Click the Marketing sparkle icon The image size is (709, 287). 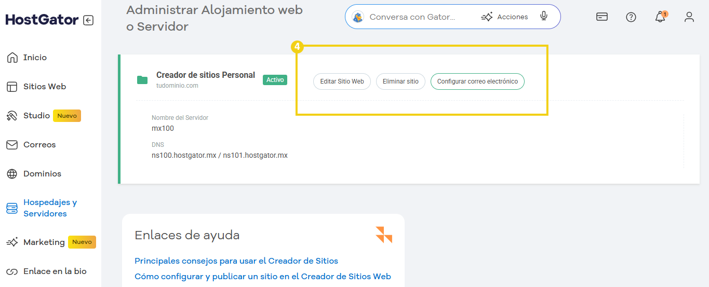click(12, 242)
